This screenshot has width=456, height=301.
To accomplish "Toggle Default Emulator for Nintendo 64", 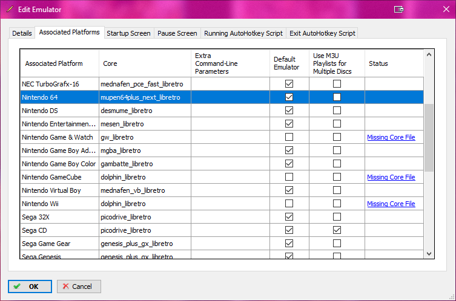I will [289, 97].
